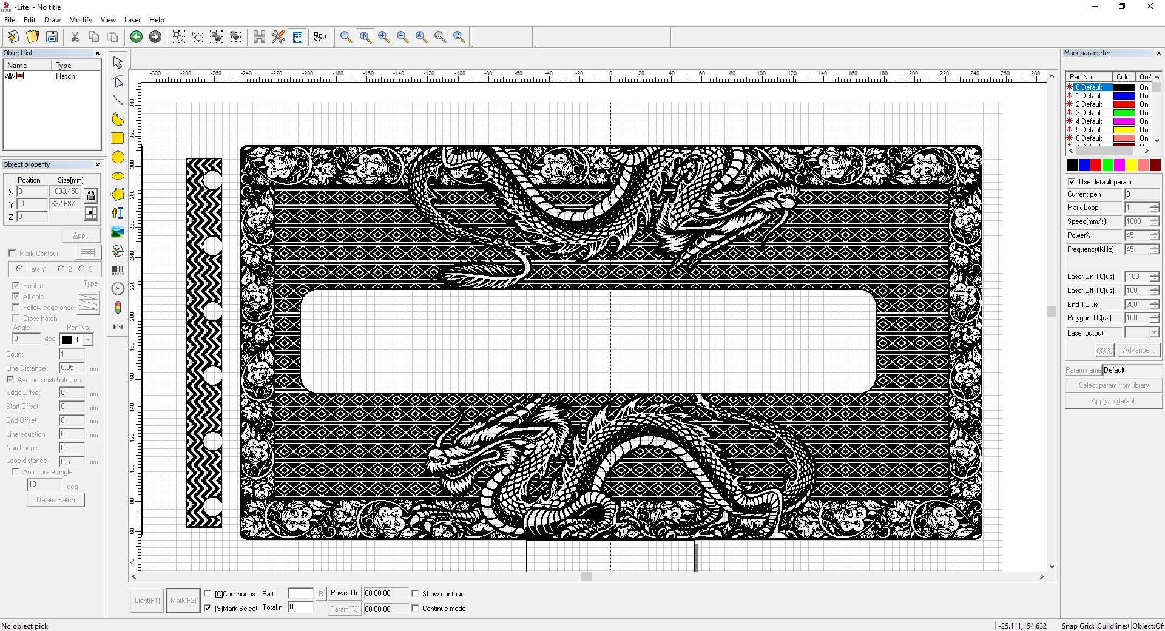Open the Help menu

(x=157, y=20)
